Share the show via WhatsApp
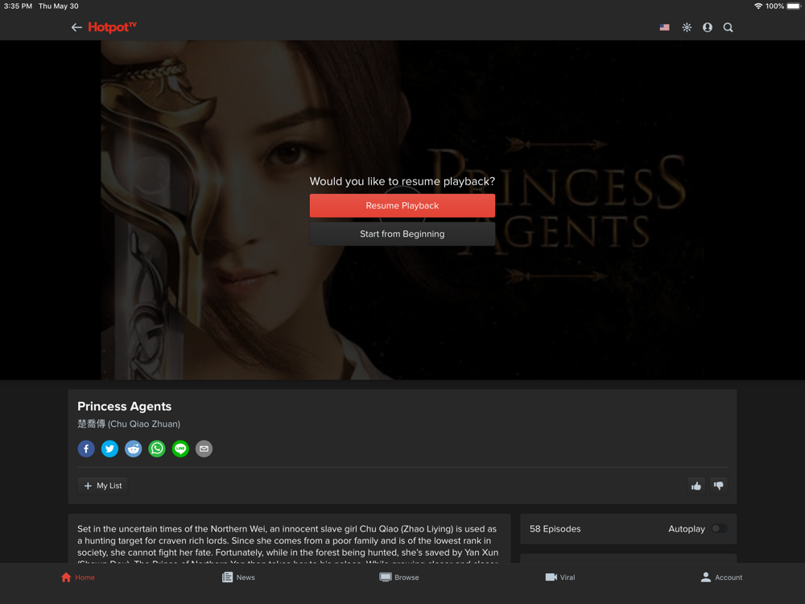 coord(157,449)
